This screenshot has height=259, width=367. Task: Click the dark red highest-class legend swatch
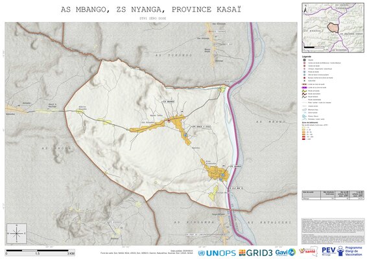coord(304,139)
